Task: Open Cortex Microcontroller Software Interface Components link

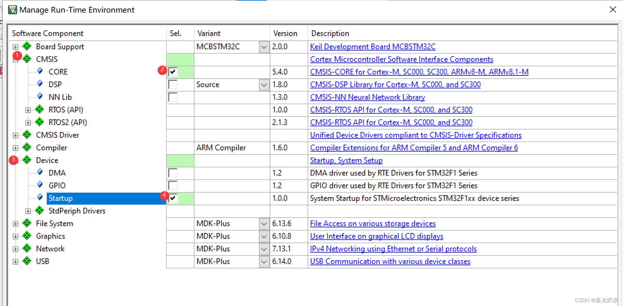Action: tap(401, 59)
